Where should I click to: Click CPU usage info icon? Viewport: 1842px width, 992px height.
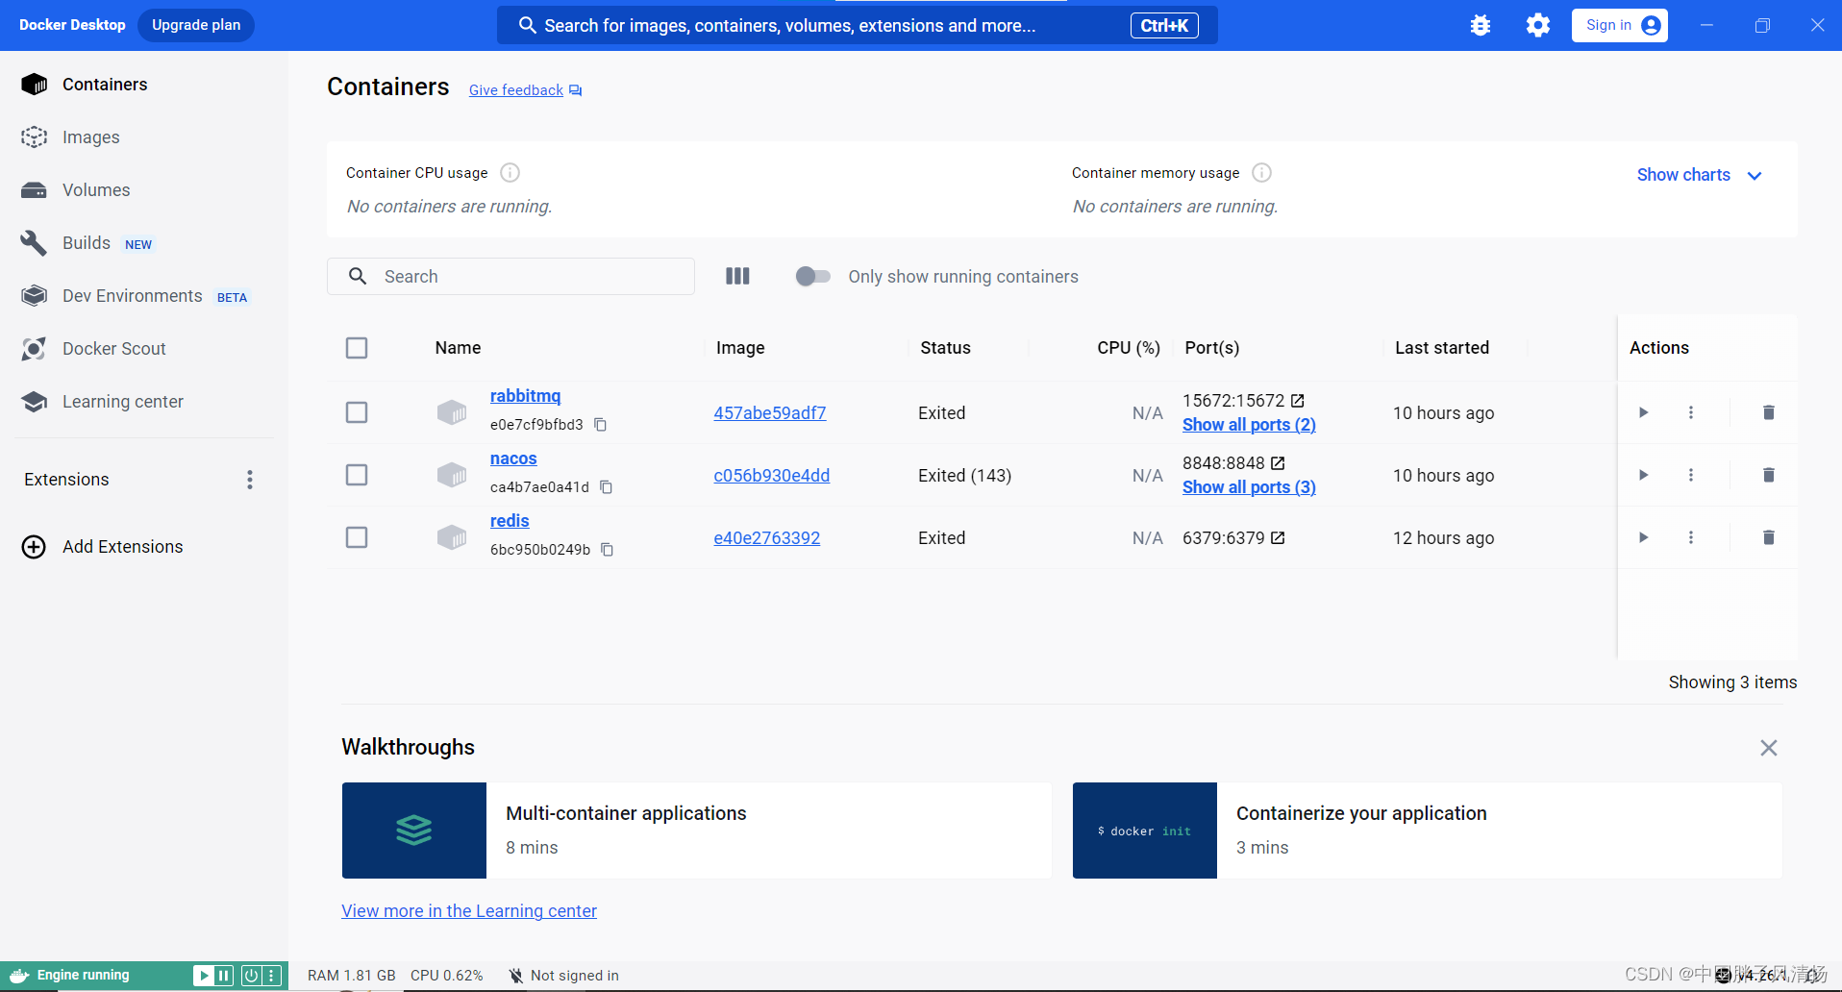point(510,173)
